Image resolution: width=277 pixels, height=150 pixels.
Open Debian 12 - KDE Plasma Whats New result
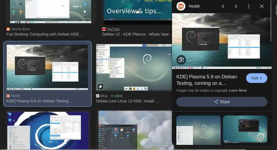tap(137, 34)
